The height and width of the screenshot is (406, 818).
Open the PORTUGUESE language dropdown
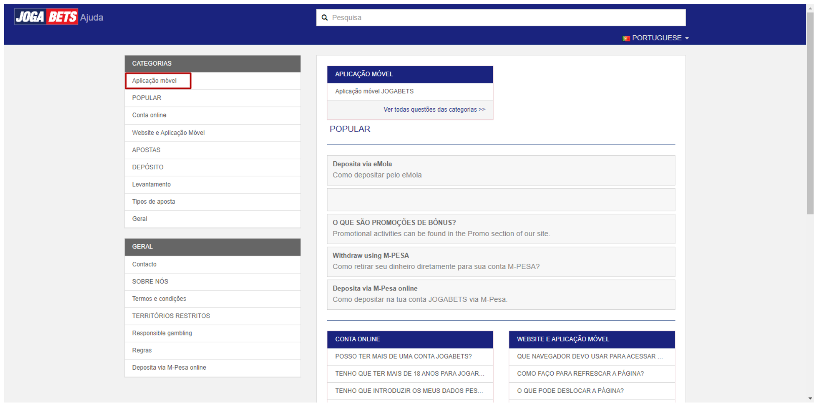(656, 38)
